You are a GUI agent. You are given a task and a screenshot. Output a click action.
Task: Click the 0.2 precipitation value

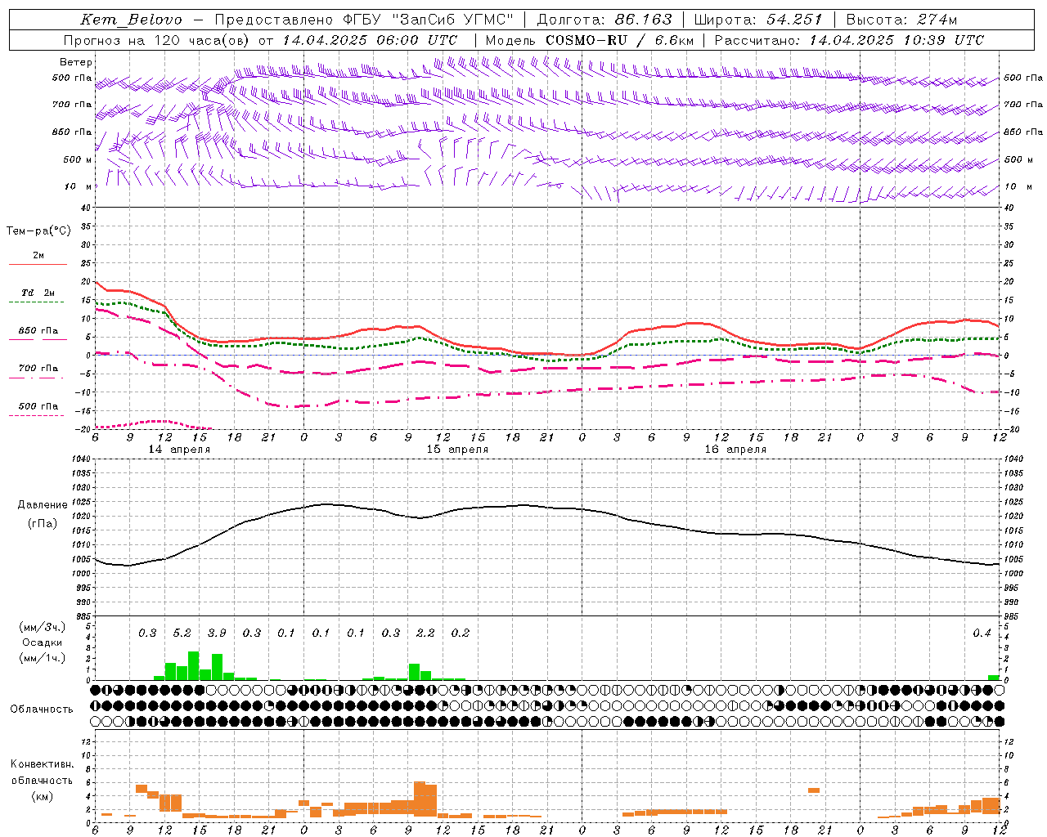(461, 633)
